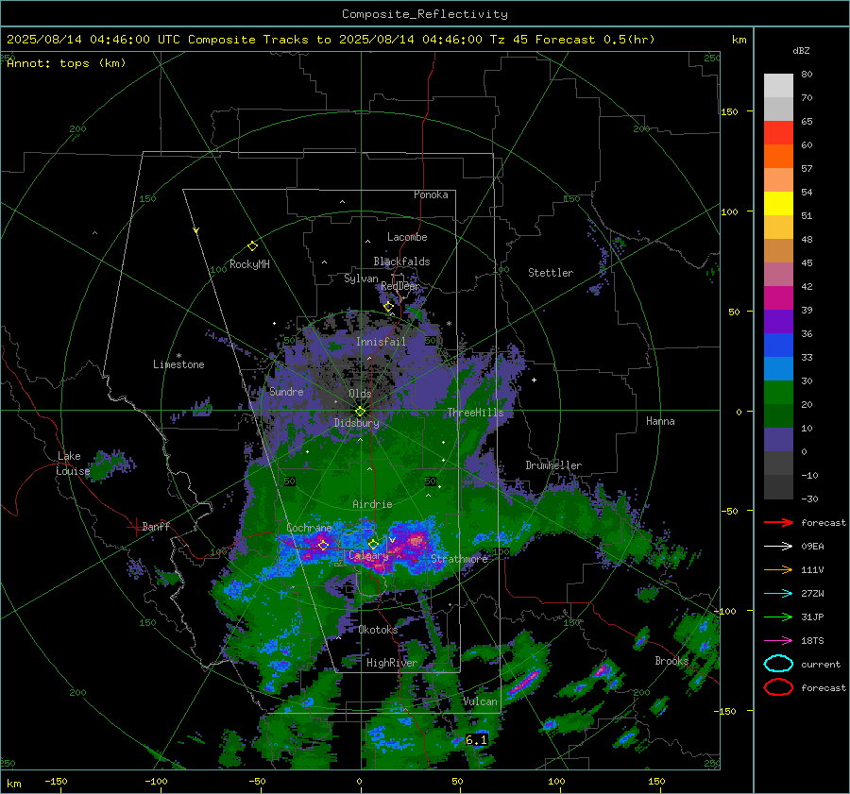Click the RockyMH label
This screenshot has width=850, height=794.
pos(249,264)
